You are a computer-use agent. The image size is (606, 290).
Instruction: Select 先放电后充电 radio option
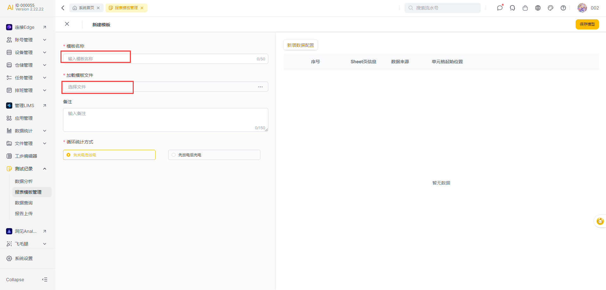(x=214, y=155)
